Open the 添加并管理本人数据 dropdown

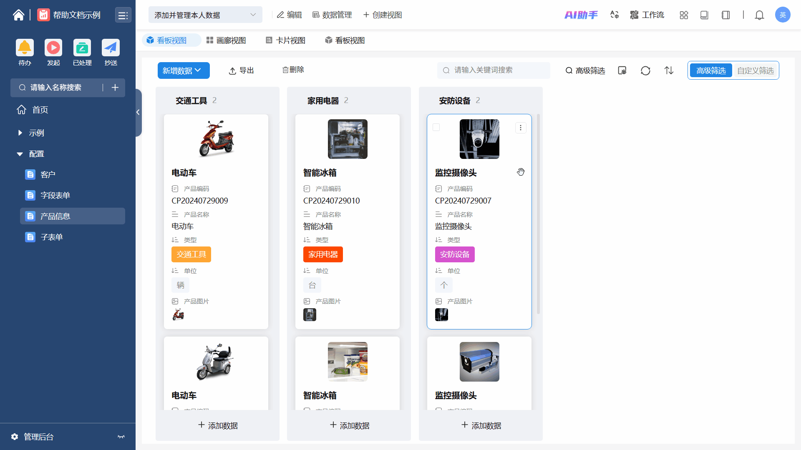pyautogui.click(x=205, y=15)
